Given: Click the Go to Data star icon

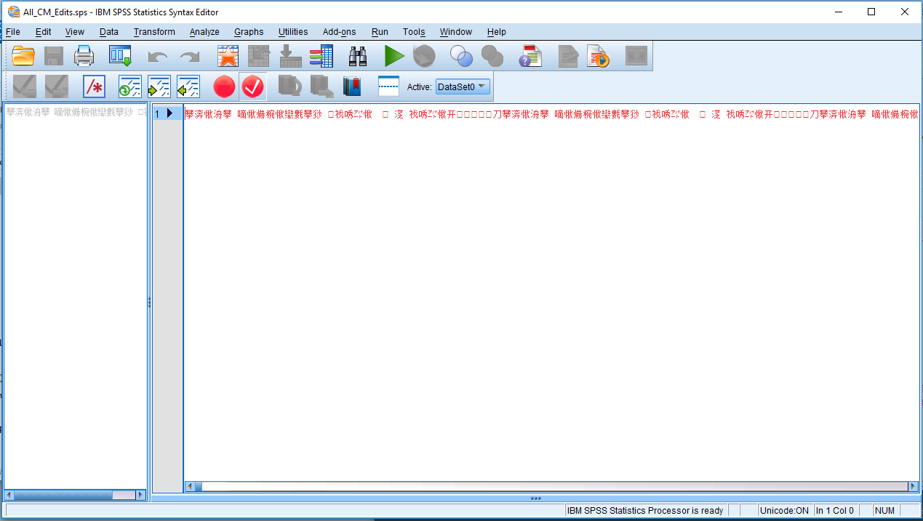Looking at the screenshot, I should pos(228,56).
